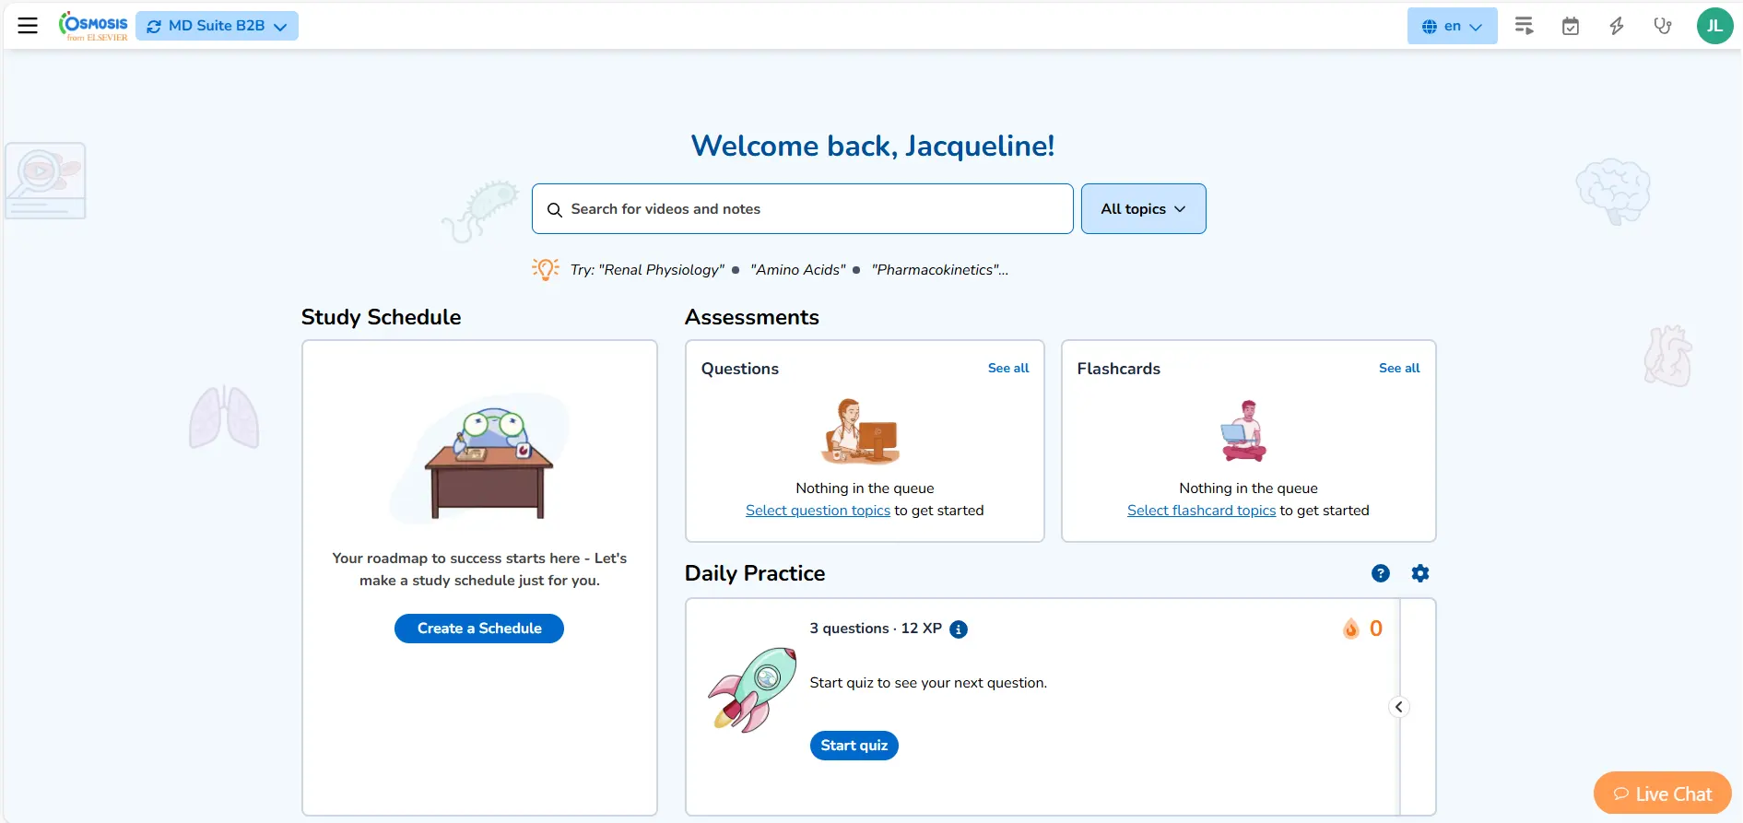
Task: Open the en language selector
Action: [1451, 26]
